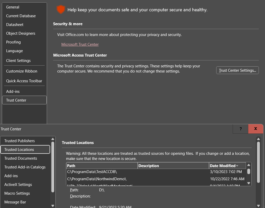Select the C:\ProgramData\NorthwindDemo\ location row
The width and height of the screenshot is (265, 208).
156,179
